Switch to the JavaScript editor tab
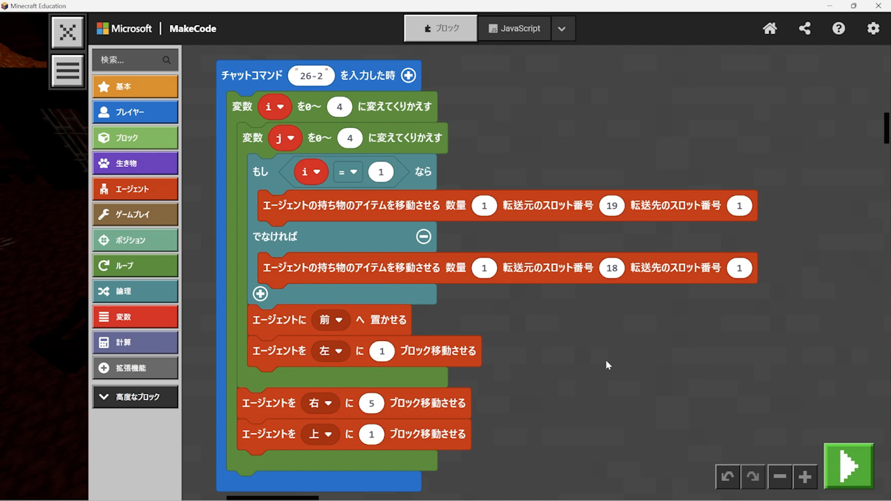 (514, 29)
